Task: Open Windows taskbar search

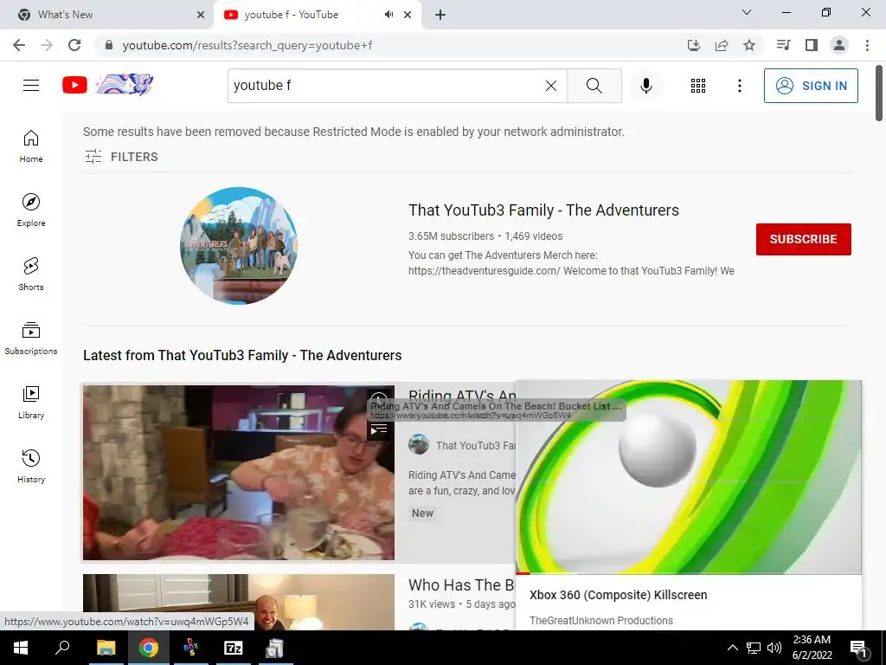Action: tap(62, 648)
